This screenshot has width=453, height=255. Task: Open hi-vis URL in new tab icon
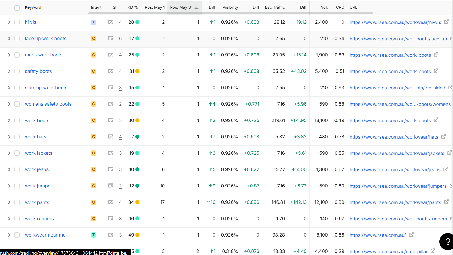[x=446, y=22]
